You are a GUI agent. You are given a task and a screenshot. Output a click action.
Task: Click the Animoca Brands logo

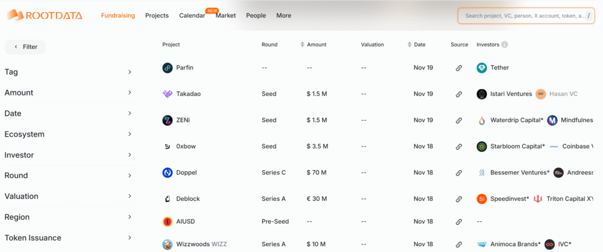click(482, 244)
